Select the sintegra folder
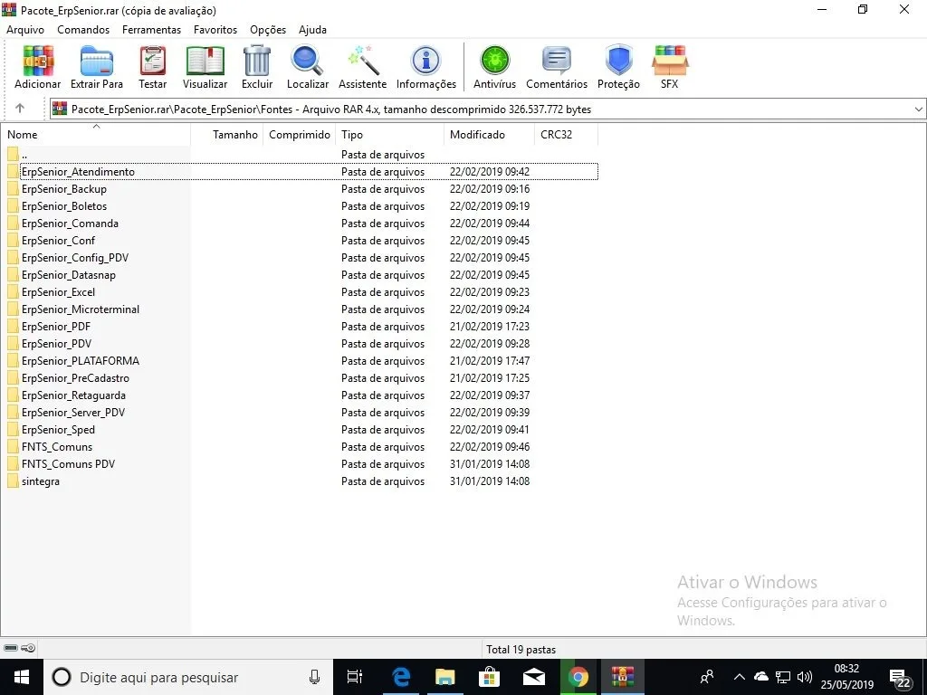Viewport: 927px width, 695px height. [x=300, y=481]
